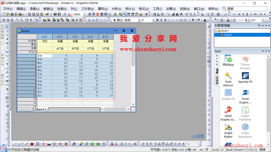The image size is (271, 152).
Task: Click the Italic formatting button
Action: tap(161, 20)
